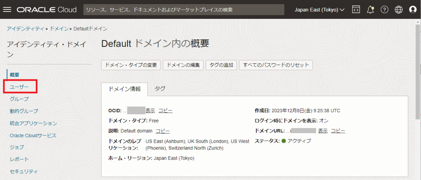
Task: Select 概要 in the sidebar
Action: [14, 74]
